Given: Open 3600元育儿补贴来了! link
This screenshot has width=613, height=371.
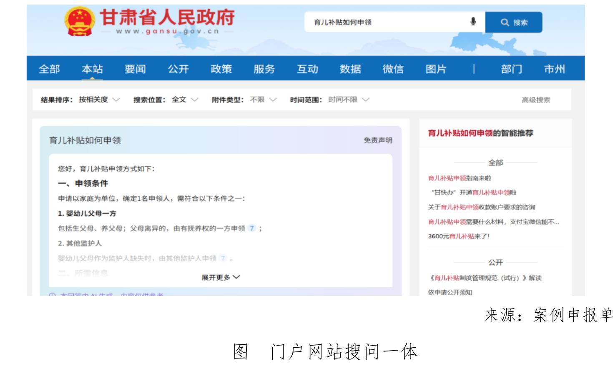Looking at the screenshot, I should tap(459, 236).
